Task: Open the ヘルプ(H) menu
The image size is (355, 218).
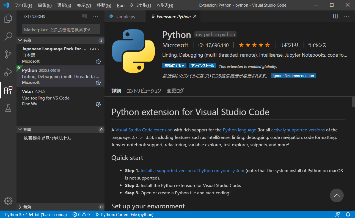Action: point(165,5)
